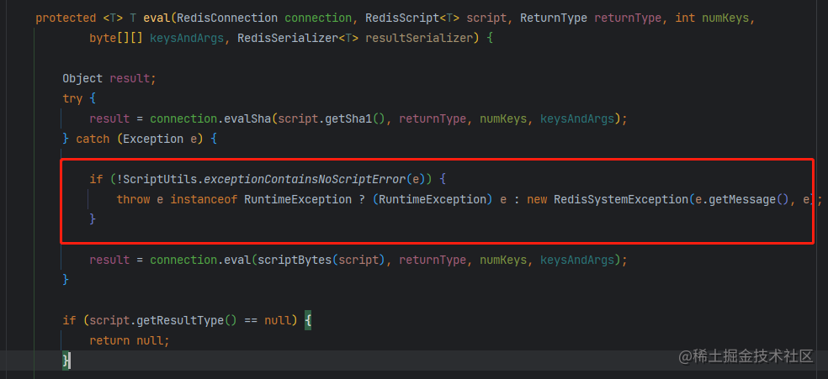Image resolution: width=828 pixels, height=379 pixels.
Task: Click the 'Object' type in the result declaration
Action: tap(82, 78)
